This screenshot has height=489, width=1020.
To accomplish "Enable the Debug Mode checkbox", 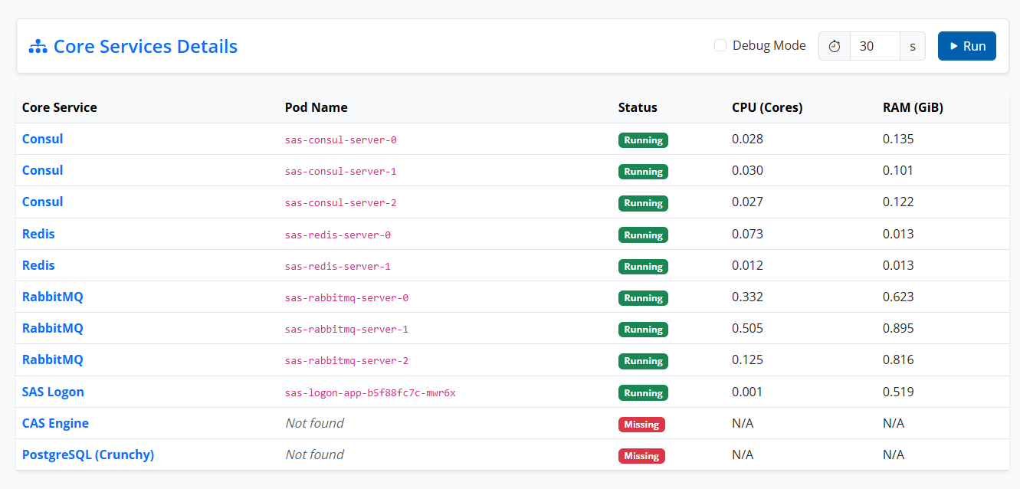I will (720, 45).
